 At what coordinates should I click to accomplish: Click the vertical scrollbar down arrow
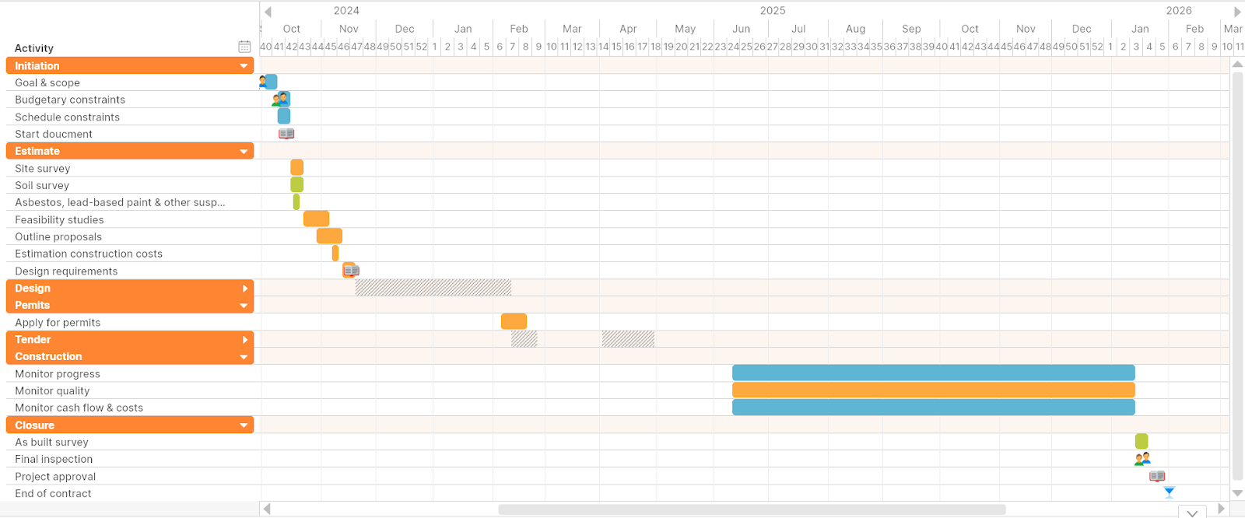coord(1237,493)
